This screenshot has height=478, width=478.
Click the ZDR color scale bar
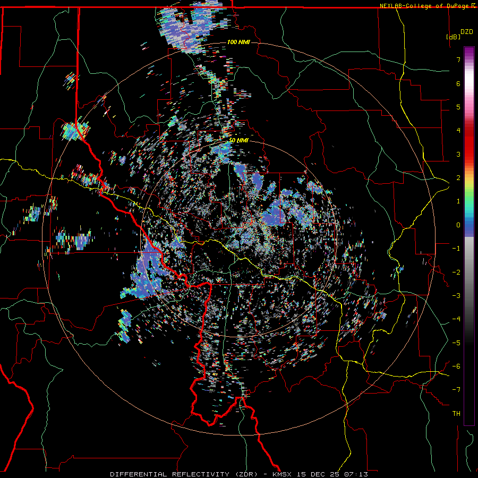pyautogui.click(x=469, y=236)
